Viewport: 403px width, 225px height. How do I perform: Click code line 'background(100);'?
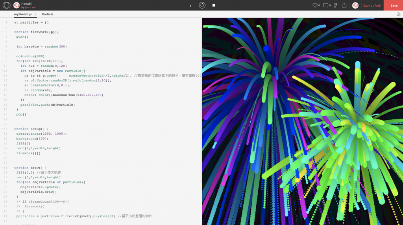(32, 139)
